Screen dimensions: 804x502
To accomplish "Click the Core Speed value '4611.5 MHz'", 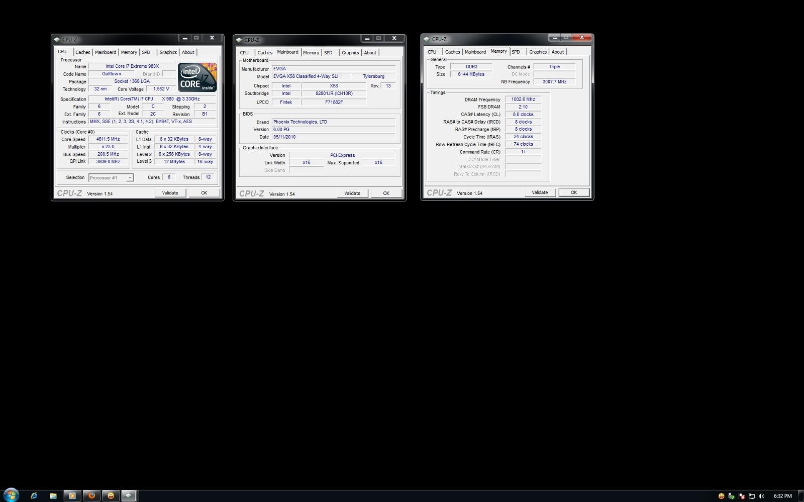I will (x=108, y=139).
